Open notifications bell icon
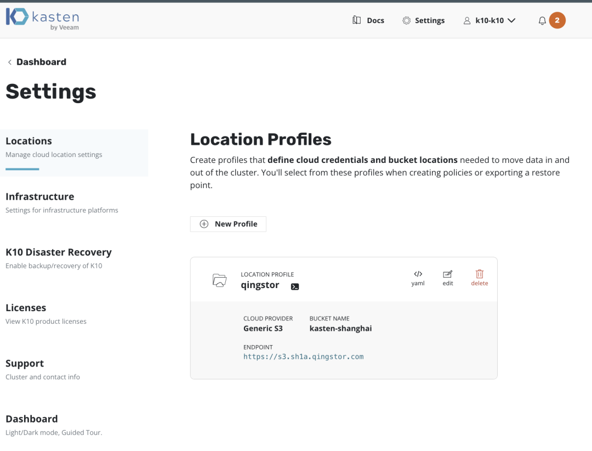Viewport: 592px width, 451px height. point(542,20)
